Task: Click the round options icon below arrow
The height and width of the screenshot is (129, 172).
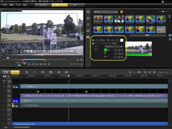Action: 170,39
